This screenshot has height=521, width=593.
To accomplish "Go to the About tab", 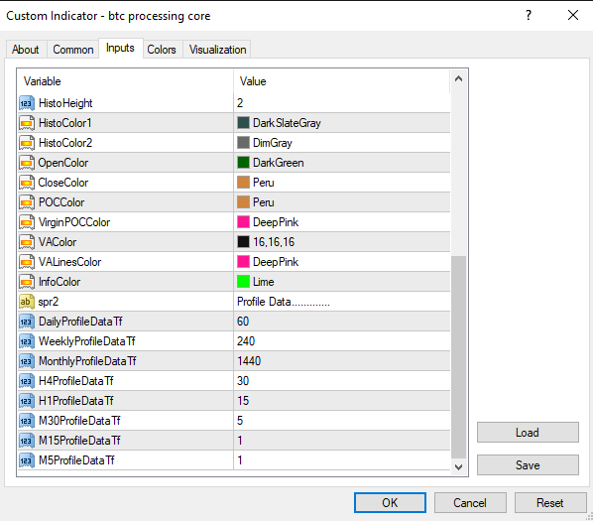I will (26, 50).
